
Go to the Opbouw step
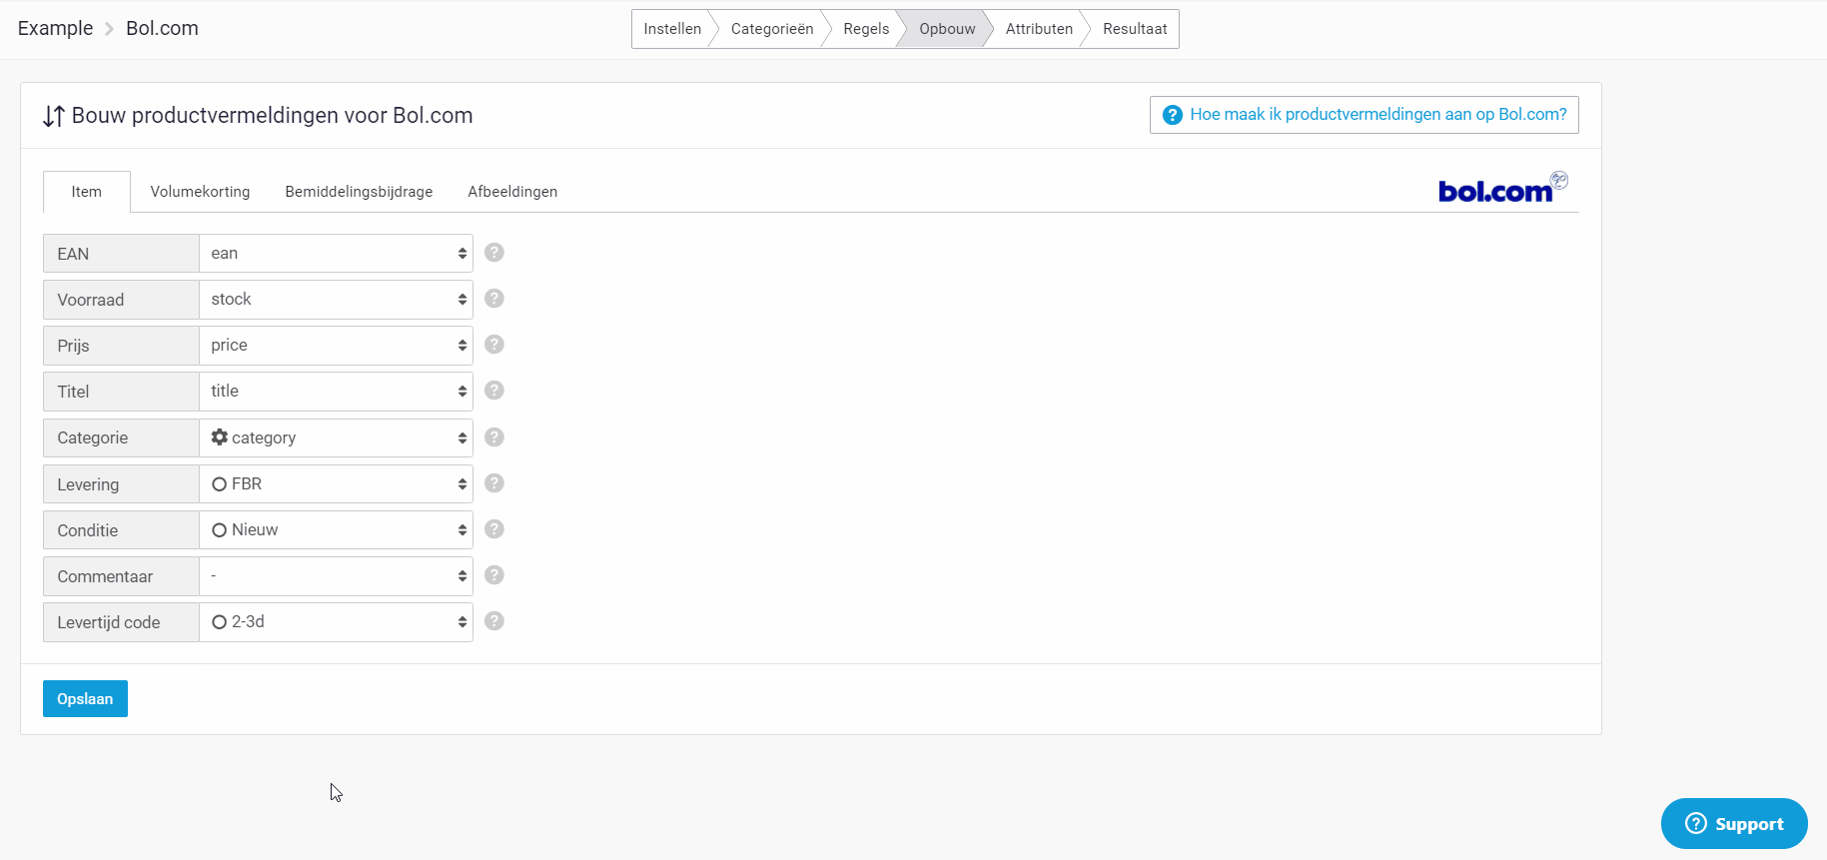click(947, 29)
